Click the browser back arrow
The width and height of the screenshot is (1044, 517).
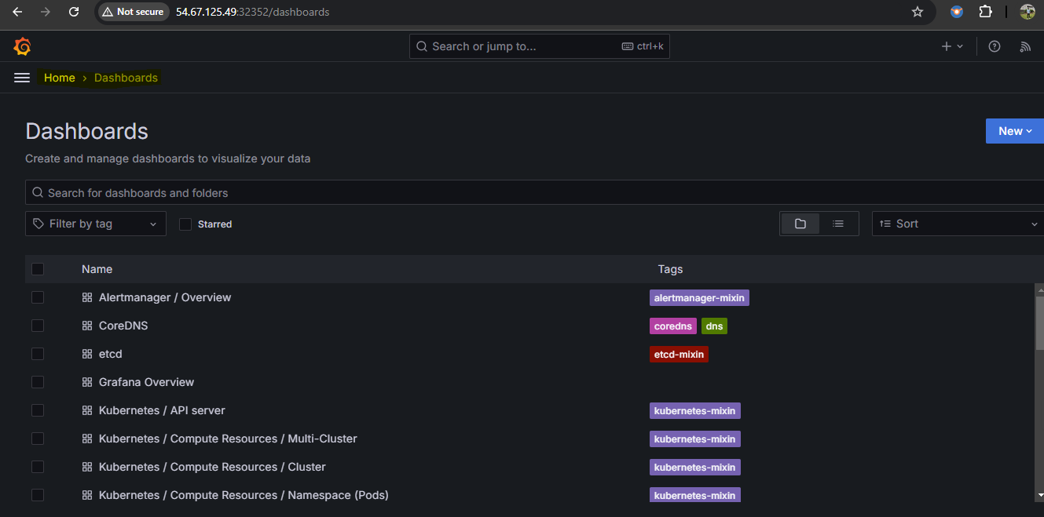click(x=16, y=12)
